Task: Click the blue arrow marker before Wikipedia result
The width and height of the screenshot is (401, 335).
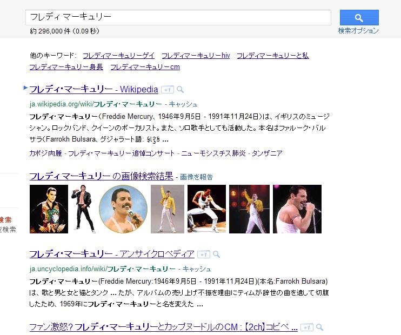Action: click(x=25, y=88)
